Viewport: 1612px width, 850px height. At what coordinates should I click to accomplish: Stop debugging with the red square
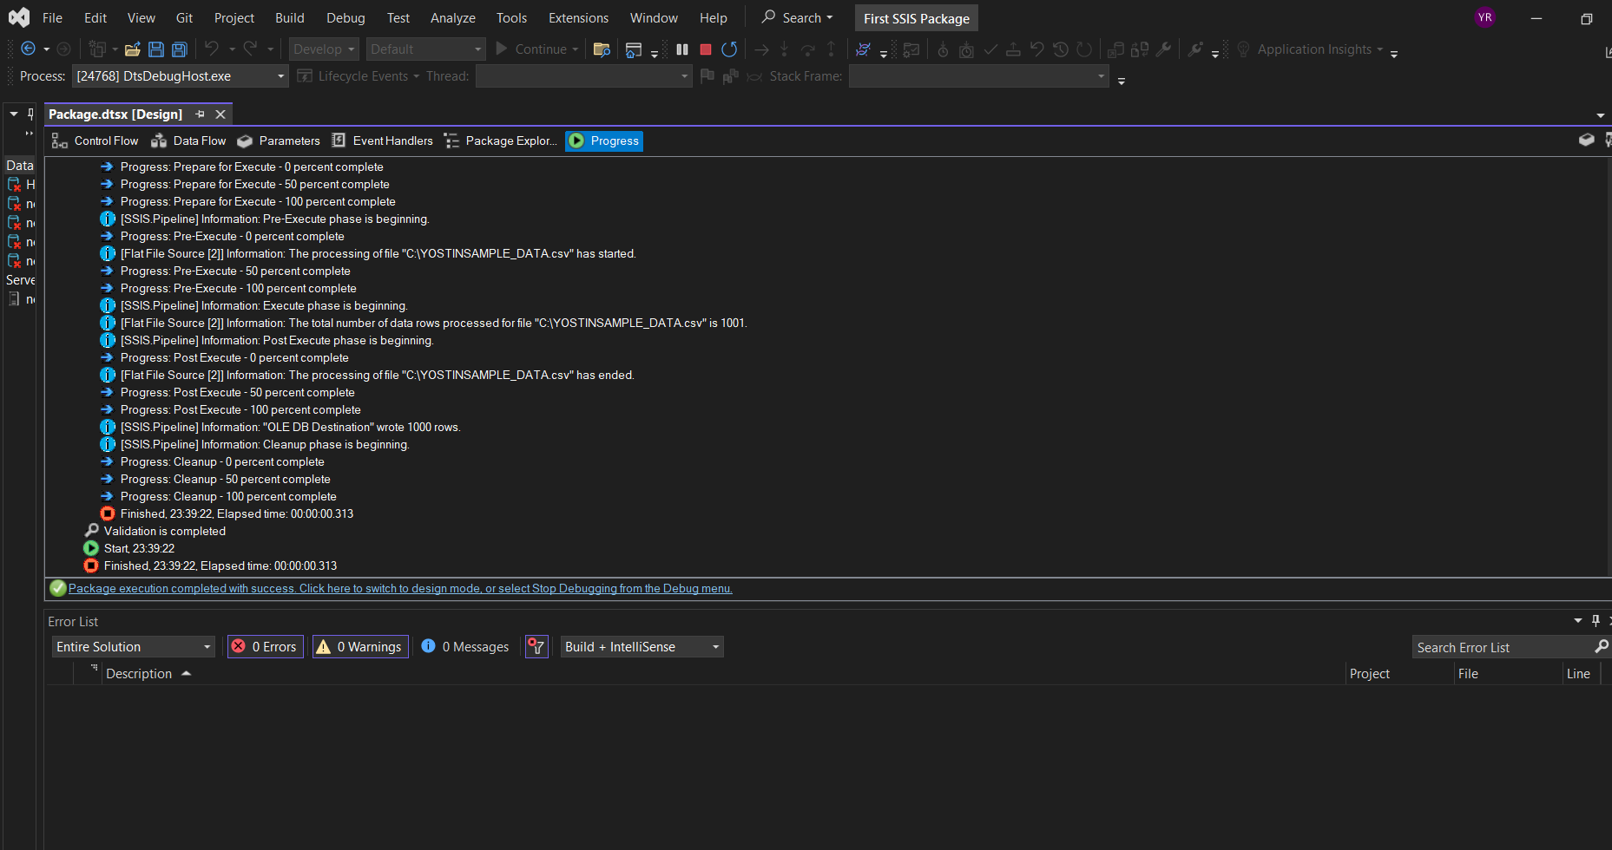click(706, 49)
